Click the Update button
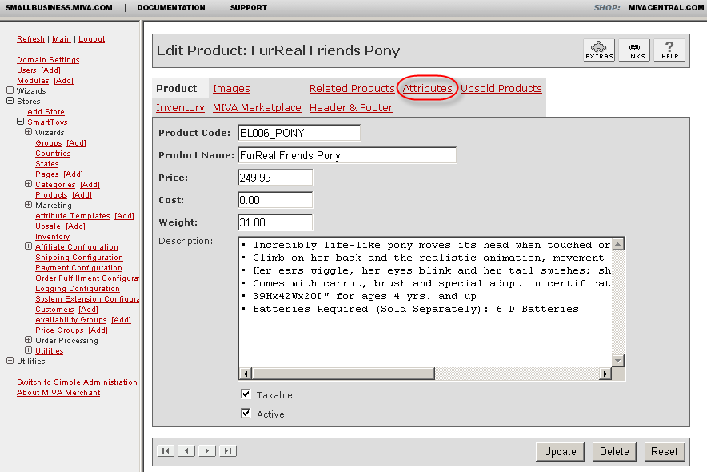This screenshot has width=707, height=472. pos(560,451)
